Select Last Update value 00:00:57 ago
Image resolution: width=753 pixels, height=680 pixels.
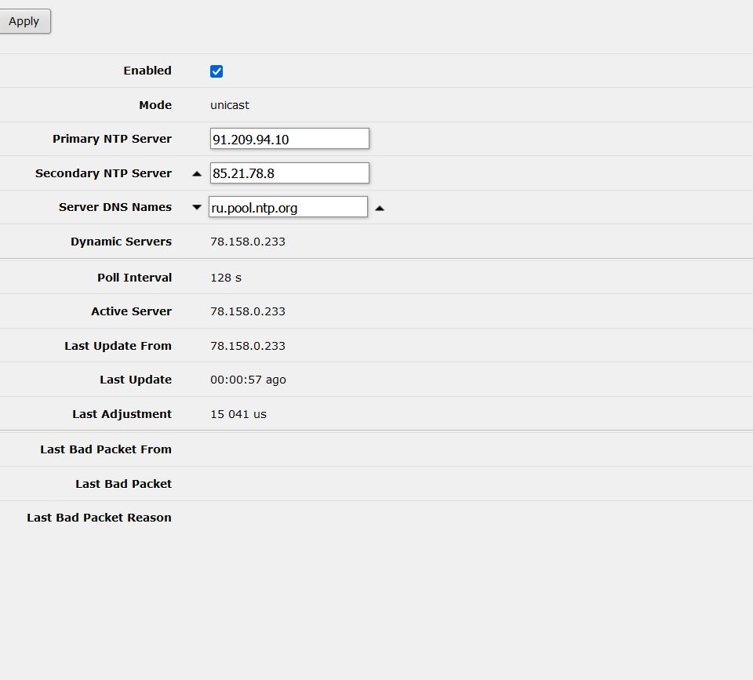coord(248,380)
